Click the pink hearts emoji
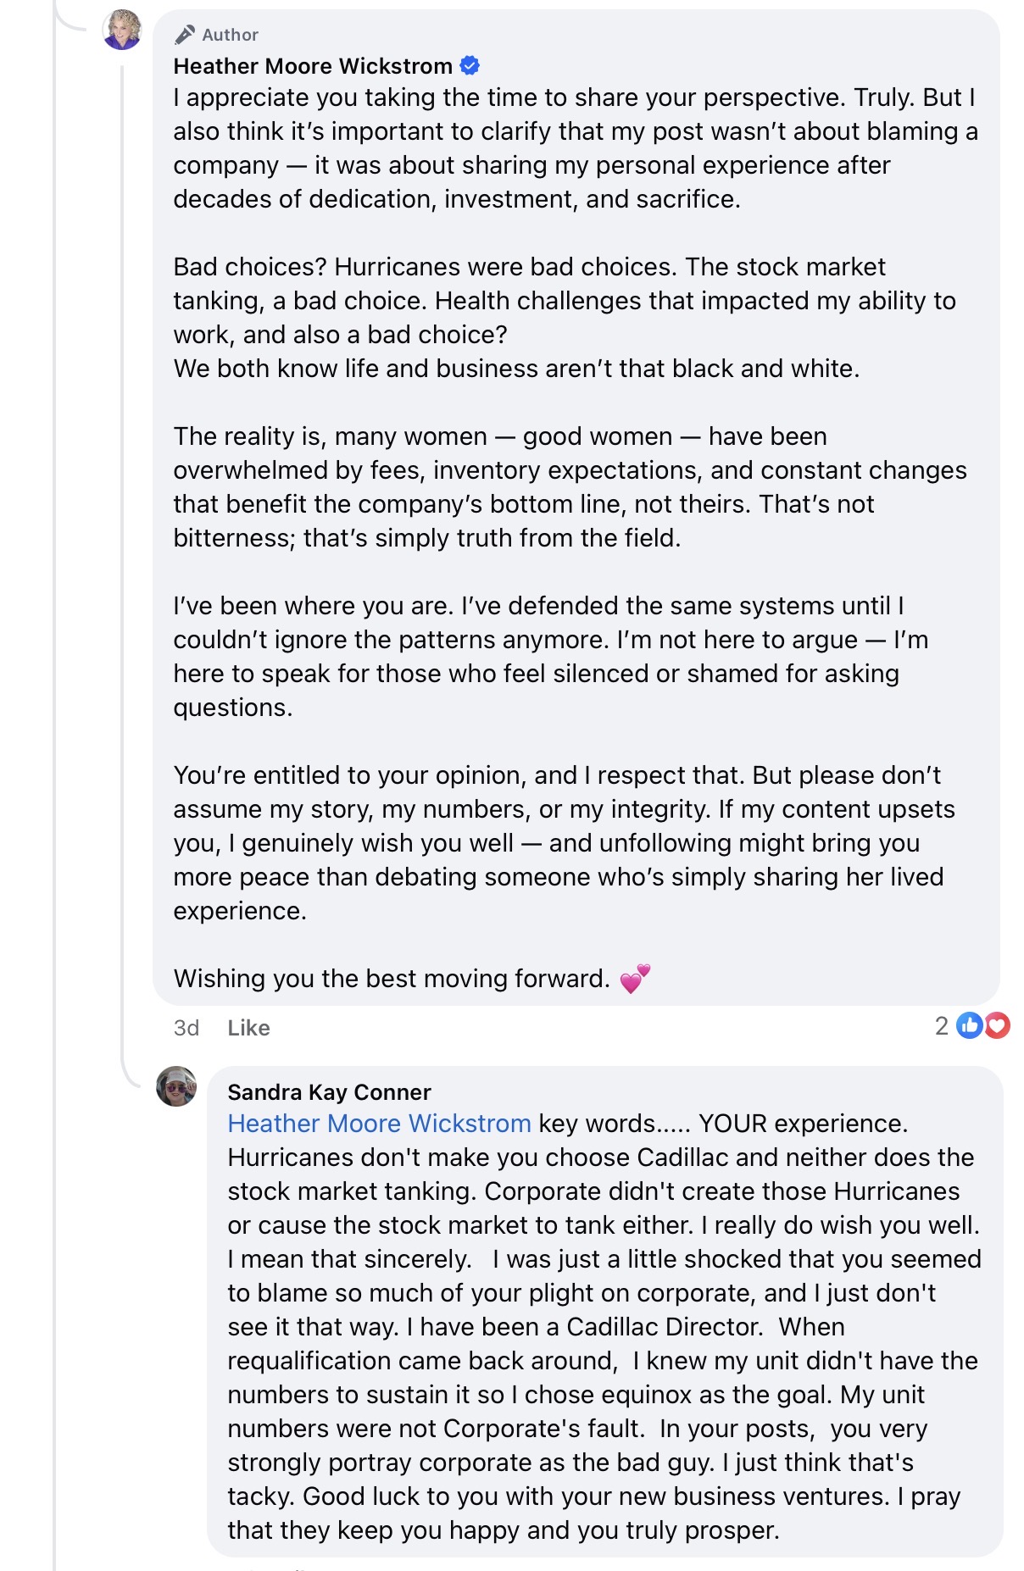This screenshot has width=1024, height=1571. tap(635, 979)
